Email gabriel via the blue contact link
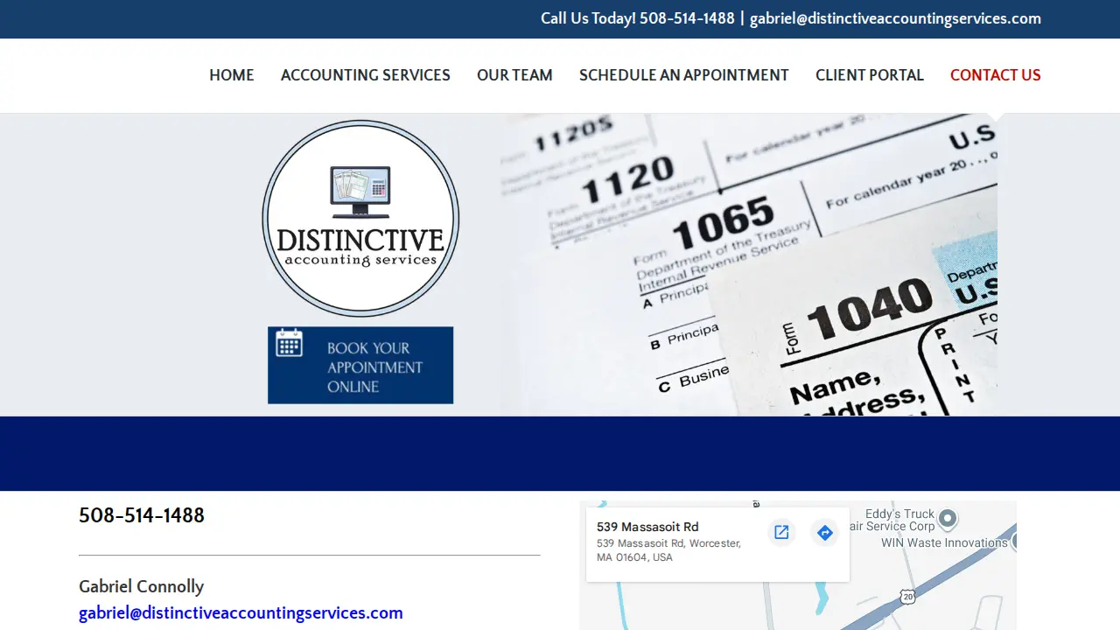The image size is (1120, 630). (x=241, y=613)
